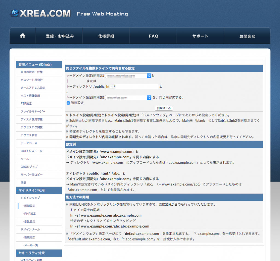The width and height of the screenshot is (280, 261).
Task: Open the ドメインウェブ sidebar item
Action: coord(30,198)
